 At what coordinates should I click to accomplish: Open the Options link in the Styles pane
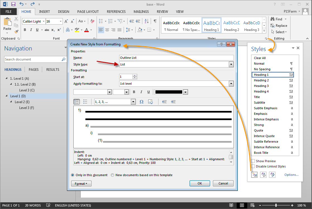291,174
